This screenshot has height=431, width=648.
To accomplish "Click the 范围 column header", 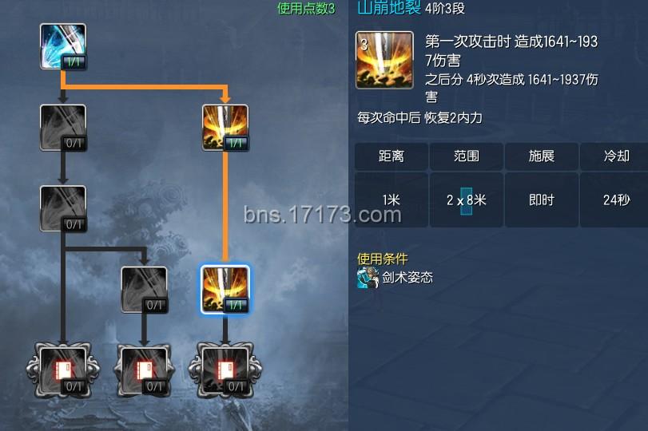I will click(466, 156).
